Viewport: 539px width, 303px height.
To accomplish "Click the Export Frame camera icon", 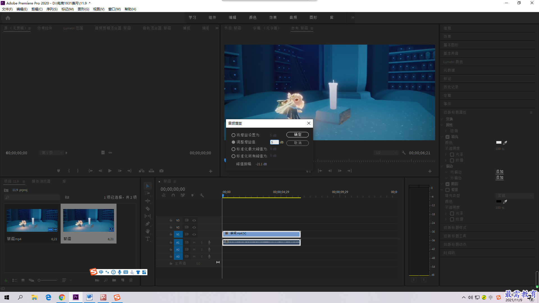I will click(161, 171).
